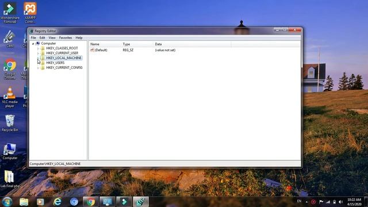The image size is (368, 207).
Task: Open Windows Explorer from the taskbar
Action: point(24,202)
